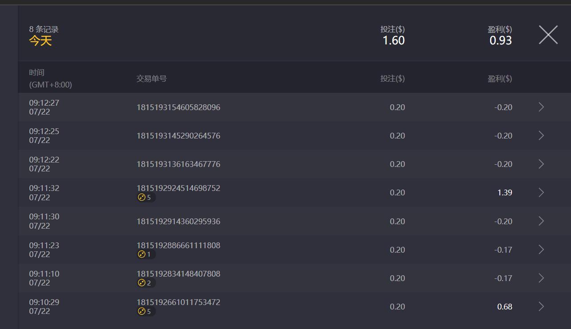The height and width of the screenshot is (329, 571).
Task: Select the 今天 date filter
Action: (40, 41)
